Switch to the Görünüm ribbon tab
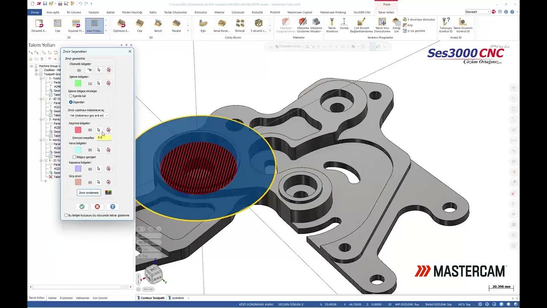This screenshot has height=308, width=547. point(238,12)
